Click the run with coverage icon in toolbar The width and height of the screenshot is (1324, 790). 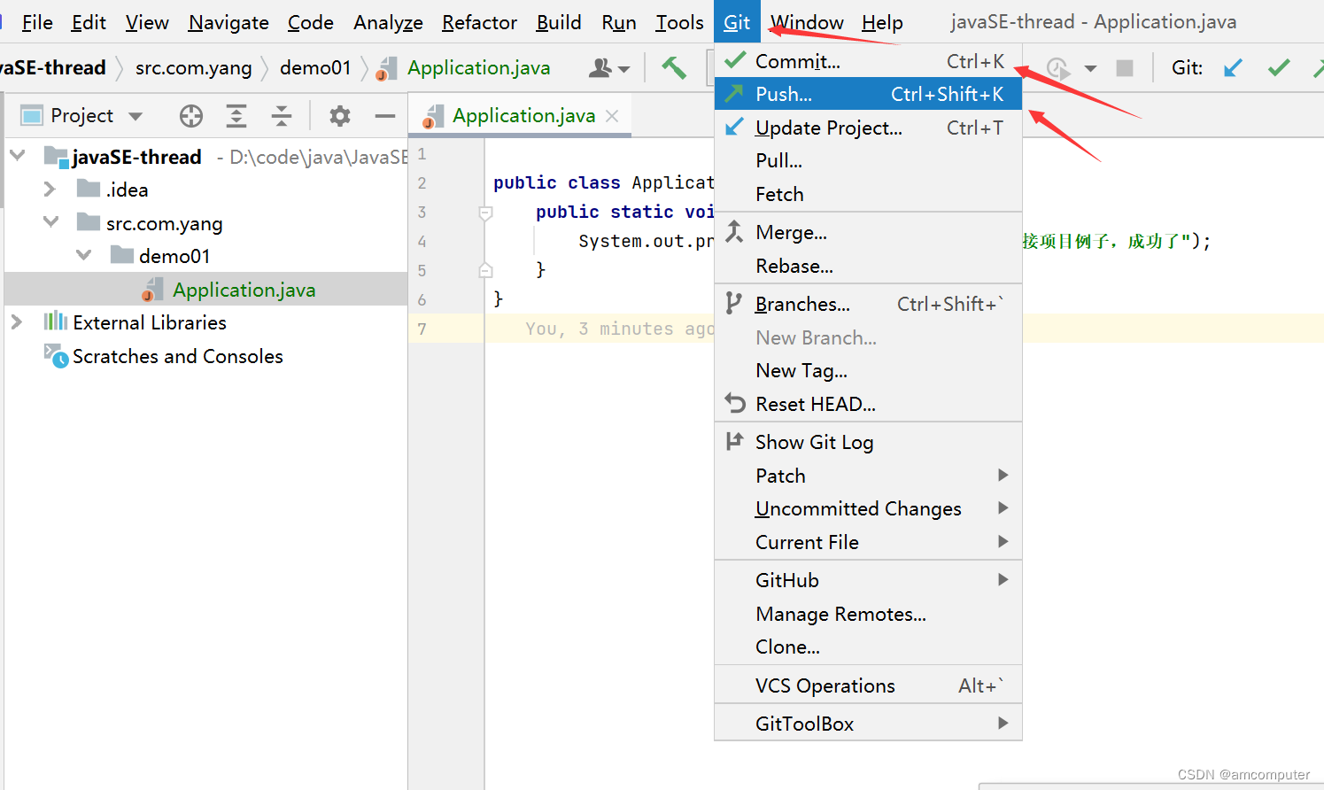point(1058,67)
